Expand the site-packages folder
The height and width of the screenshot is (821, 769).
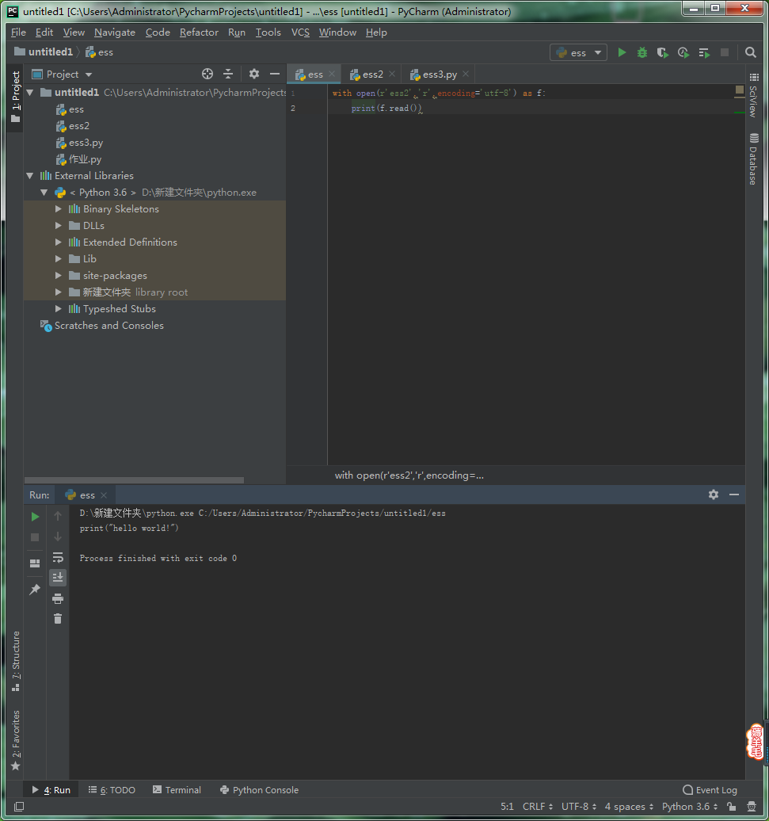pos(59,276)
